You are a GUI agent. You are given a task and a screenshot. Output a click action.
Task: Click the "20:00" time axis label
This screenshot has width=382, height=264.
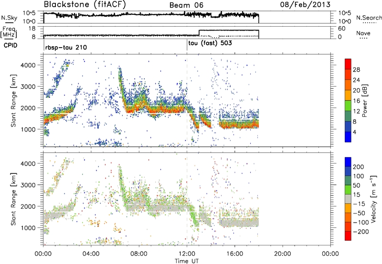282,254
